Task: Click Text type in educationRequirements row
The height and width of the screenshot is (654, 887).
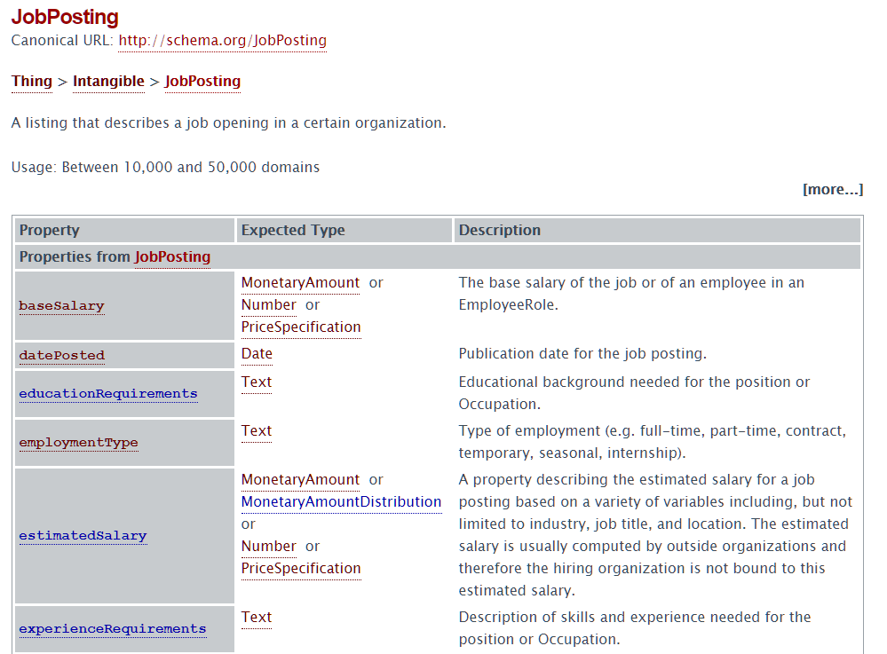Action: click(x=256, y=382)
